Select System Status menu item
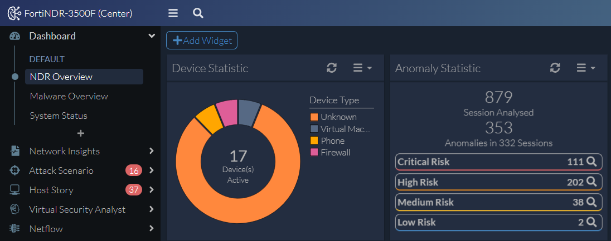The image size is (611, 241). (x=59, y=116)
